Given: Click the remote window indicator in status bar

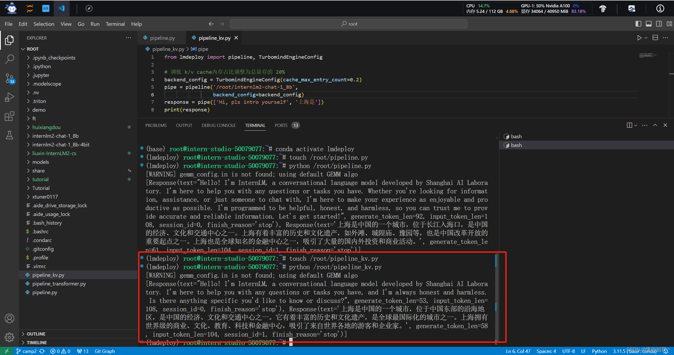Looking at the screenshot, I should point(7,351).
